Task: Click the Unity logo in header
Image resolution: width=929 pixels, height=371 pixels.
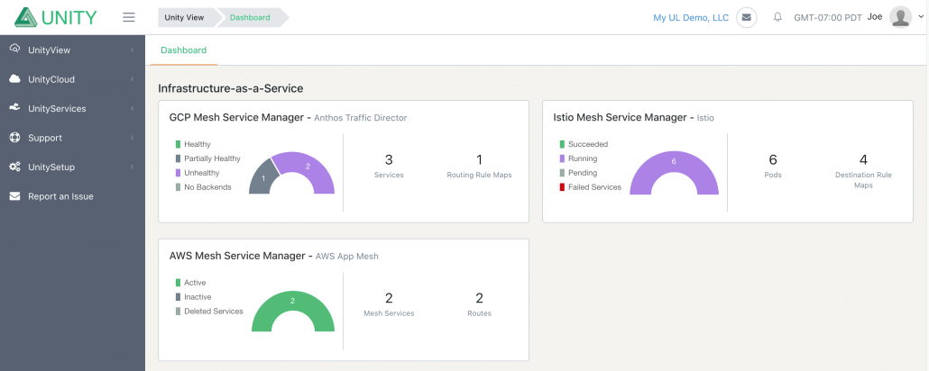Action: (x=55, y=17)
